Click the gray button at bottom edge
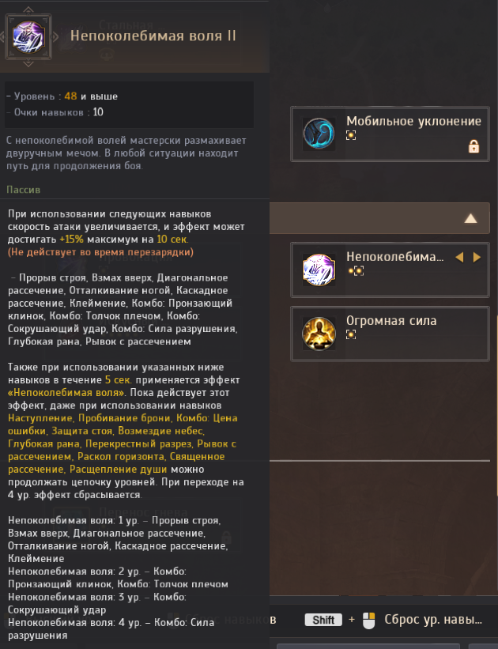 point(368,646)
